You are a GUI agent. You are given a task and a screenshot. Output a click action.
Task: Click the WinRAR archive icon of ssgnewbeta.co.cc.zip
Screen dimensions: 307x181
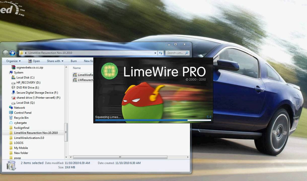coord(14,67)
